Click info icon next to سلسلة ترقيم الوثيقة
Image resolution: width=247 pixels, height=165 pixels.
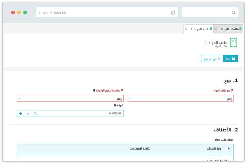[94, 90]
